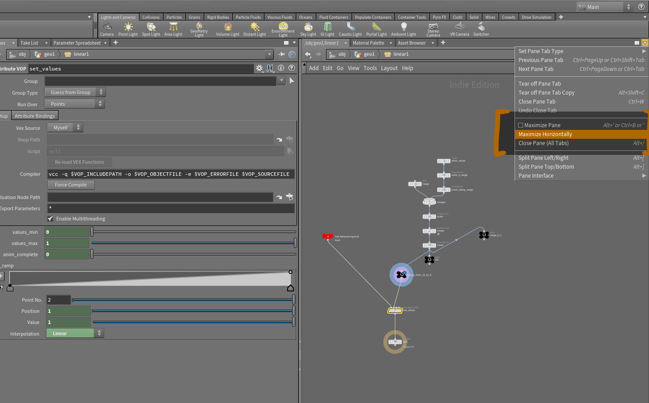Choose the GI Light tool

(327, 29)
